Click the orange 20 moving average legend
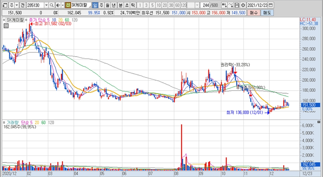This screenshot has width=323, height=177. 60,20
